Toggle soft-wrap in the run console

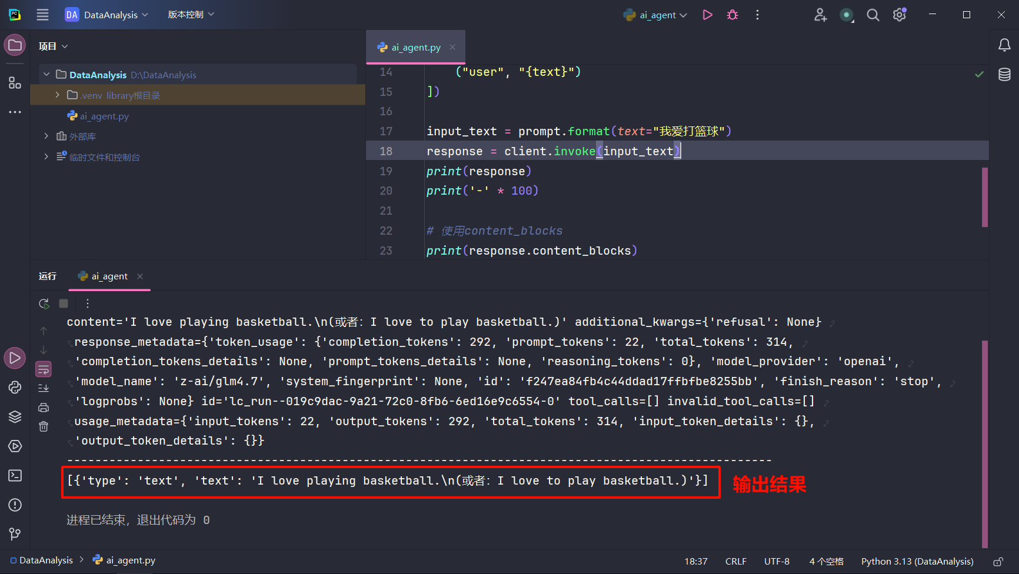44,369
